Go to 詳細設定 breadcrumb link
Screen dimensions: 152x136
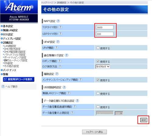[62, 3]
